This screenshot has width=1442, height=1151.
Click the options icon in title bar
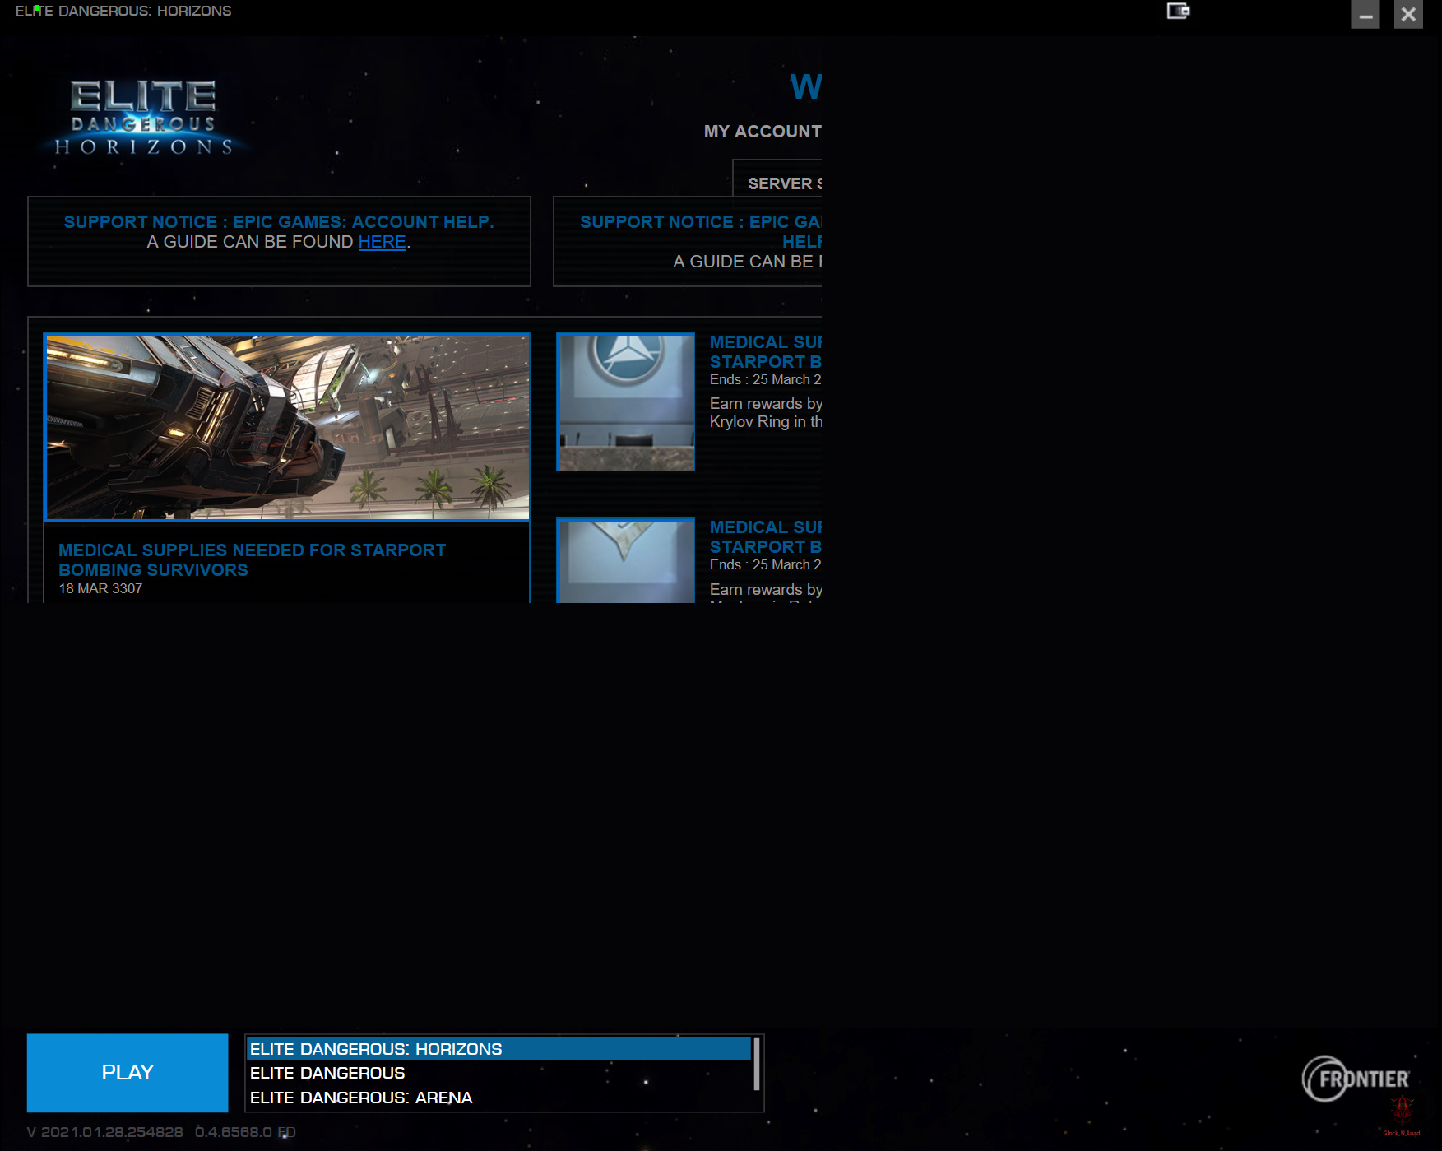point(1178,11)
